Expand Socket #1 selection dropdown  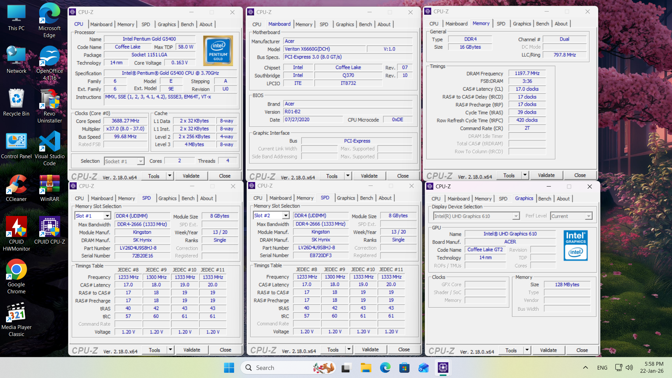(x=140, y=161)
